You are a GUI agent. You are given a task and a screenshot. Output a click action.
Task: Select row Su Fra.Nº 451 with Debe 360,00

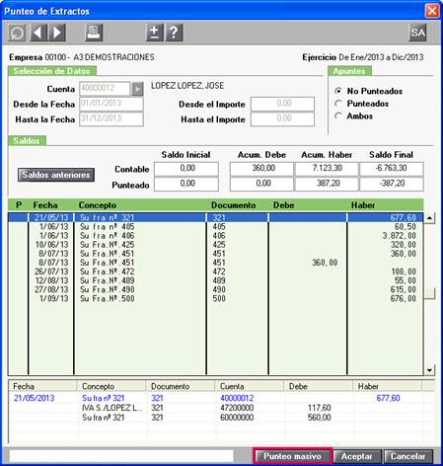click(215, 263)
